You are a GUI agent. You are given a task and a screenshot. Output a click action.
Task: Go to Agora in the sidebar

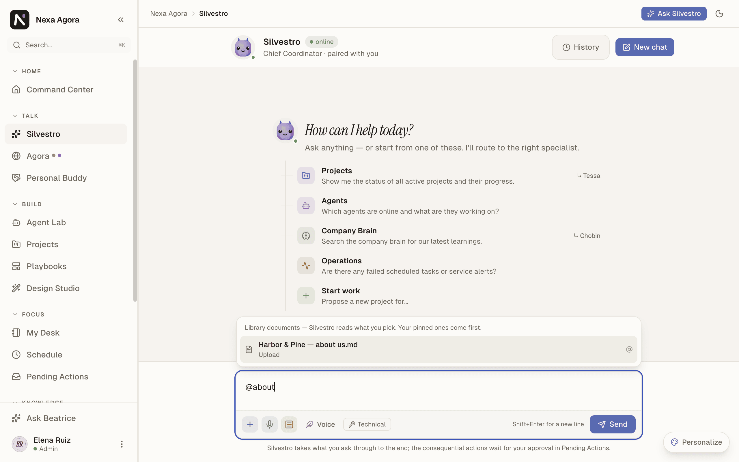point(66,156)
